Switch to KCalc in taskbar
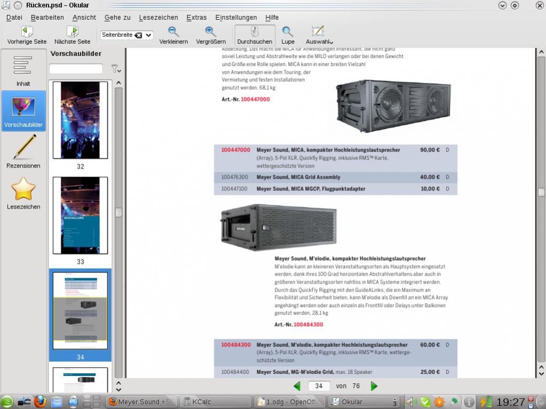Viewport: 546px width, 409px height. click(216, 402)
